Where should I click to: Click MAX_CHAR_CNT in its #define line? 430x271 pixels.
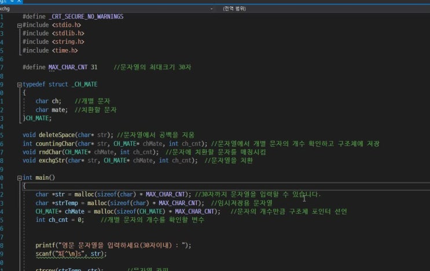click(x=68, y=67)
